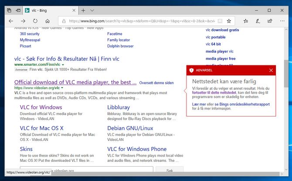Select related search vlc 64 bit
This screenshot has height=181, width=292.
[x=213, y=44]
